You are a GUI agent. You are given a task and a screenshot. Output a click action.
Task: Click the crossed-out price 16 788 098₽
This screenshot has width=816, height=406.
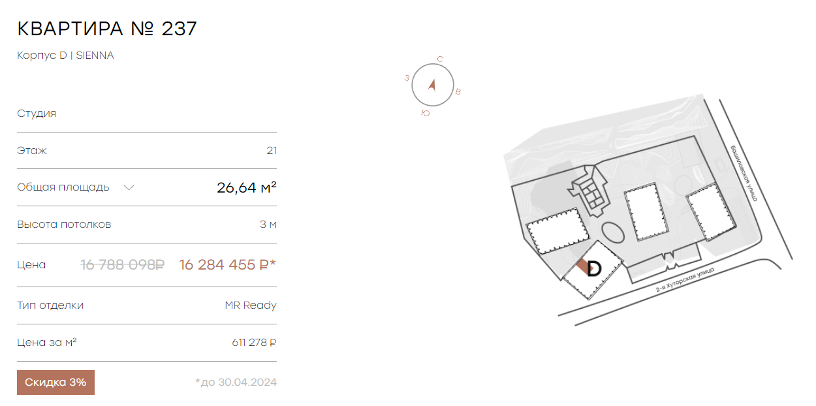click(123, 265)
